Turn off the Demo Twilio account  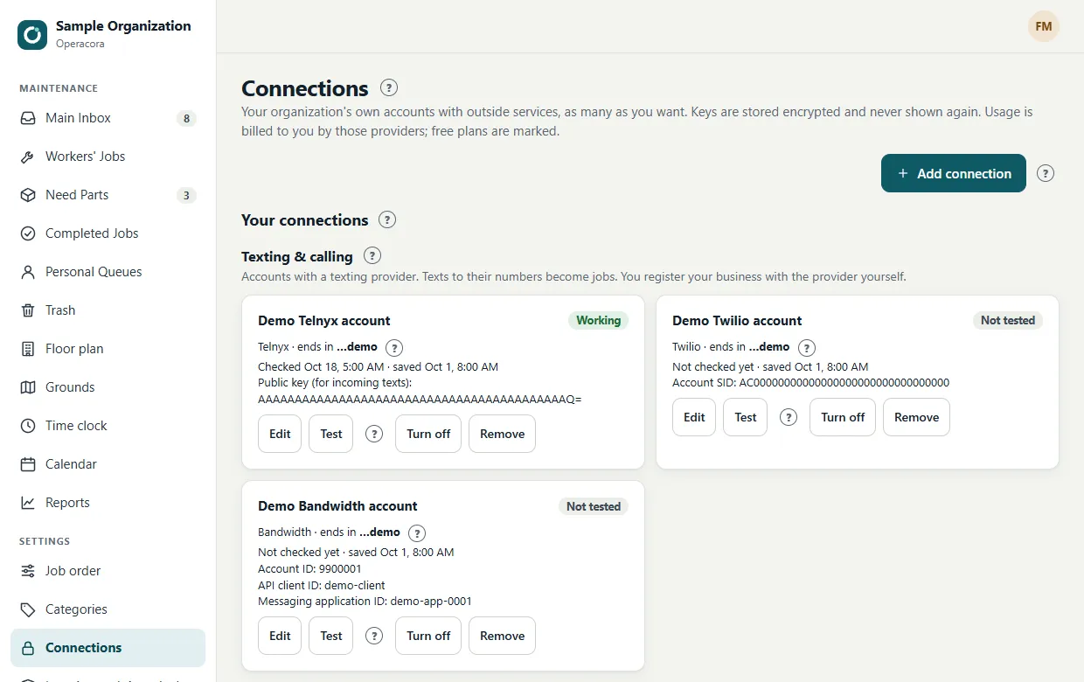(x=843, y=417)
